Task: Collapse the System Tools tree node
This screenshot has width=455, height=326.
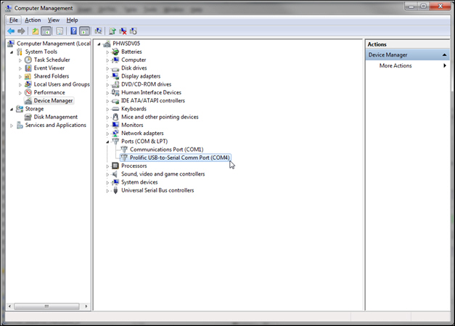Action: [x=11, y=52]
